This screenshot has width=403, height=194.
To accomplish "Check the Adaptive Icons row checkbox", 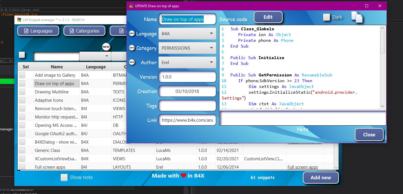I will (22, 100).
